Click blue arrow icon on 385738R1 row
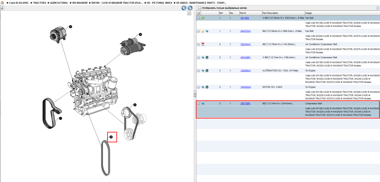 pyautogui.click(x=203, y=103)
